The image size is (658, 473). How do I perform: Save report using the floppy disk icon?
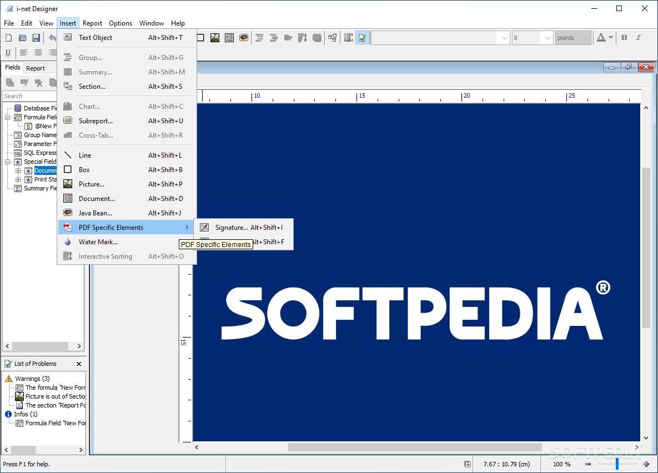coord(36,38)
